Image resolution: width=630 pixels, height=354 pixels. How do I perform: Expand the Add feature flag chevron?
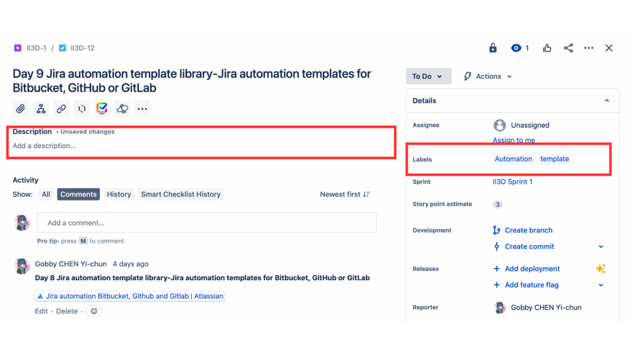[x=600, y=285]
